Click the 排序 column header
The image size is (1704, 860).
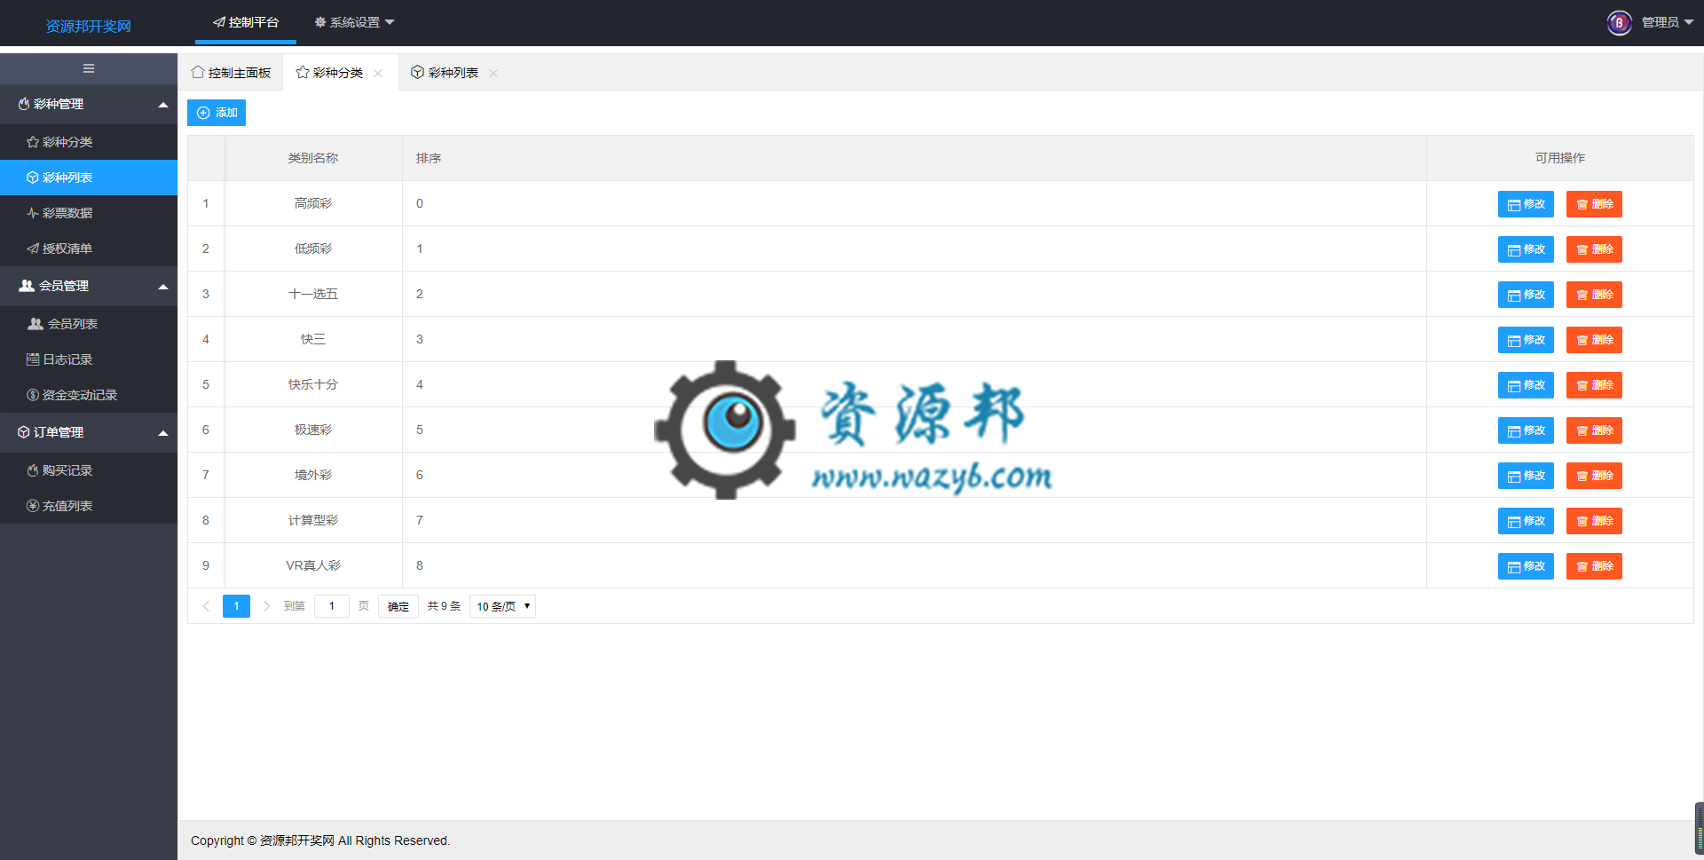tap(914, 158)
